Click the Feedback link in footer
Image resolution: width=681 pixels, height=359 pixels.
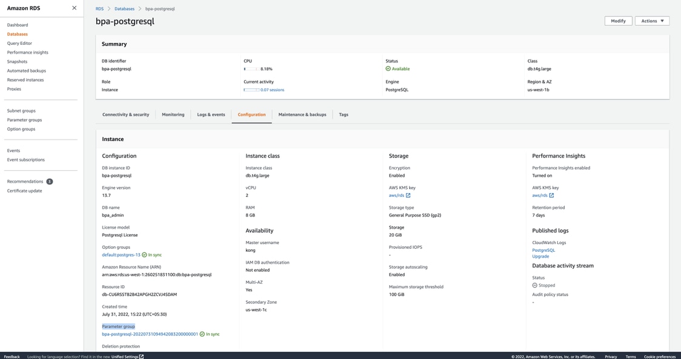tap(12, 357)
